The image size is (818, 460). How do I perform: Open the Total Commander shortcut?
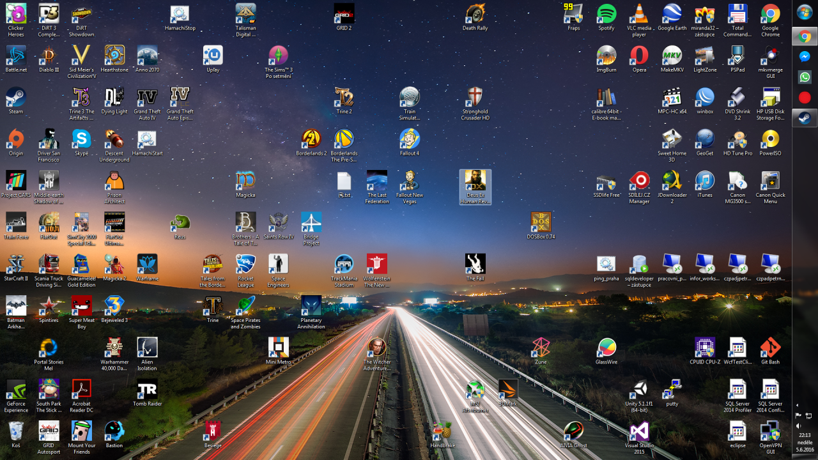737,20
